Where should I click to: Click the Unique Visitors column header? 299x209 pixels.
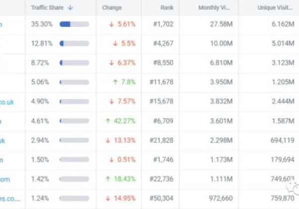coord(274,7)
